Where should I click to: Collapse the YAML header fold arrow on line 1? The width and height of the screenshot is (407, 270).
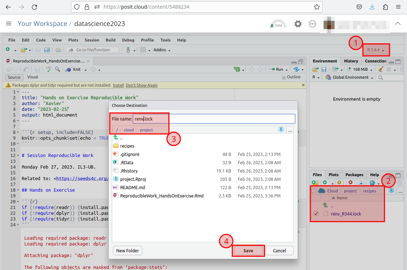click(18, 92)
